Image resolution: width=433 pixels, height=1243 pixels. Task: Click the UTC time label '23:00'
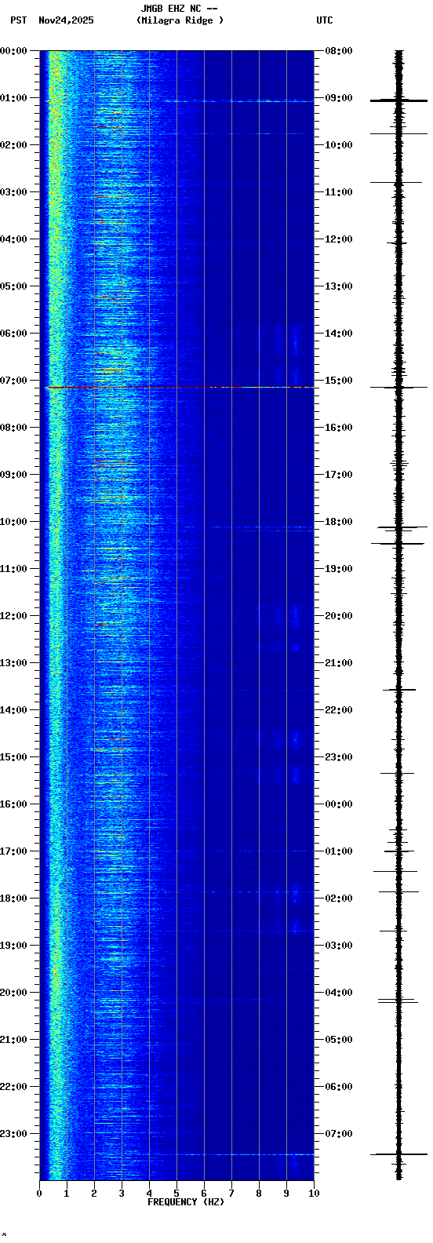[339, 757]
